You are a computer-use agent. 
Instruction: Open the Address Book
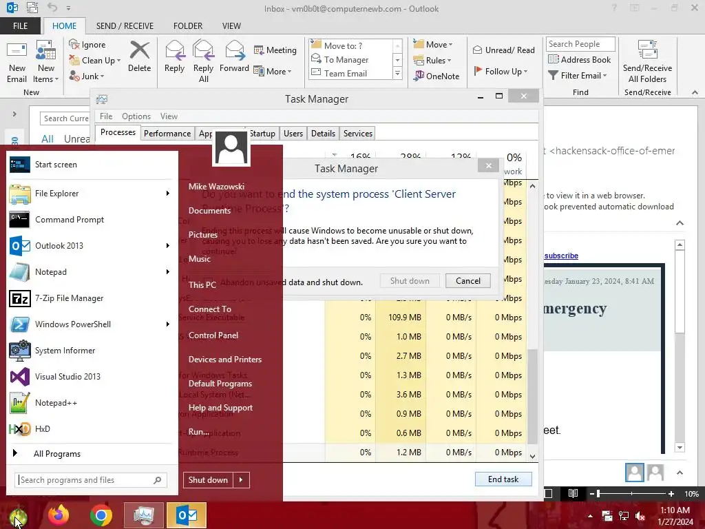click(579, 59)
